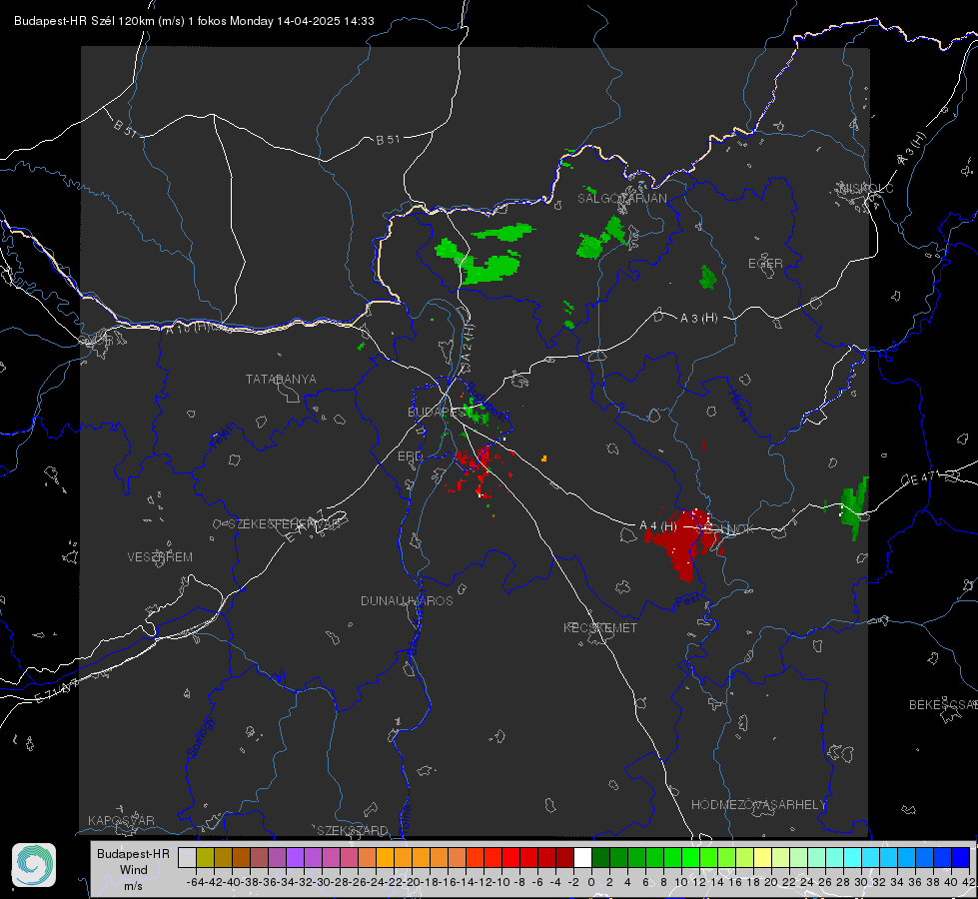Click the green echo beside the E 471 label
The width and height of the screenshot is (978, 899).
pyautogui.click(x=854, y=506)
